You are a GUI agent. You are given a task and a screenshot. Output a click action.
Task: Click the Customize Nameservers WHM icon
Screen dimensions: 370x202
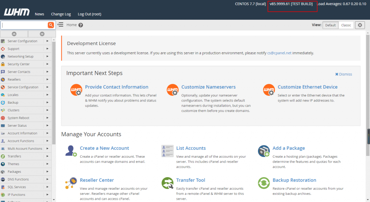click(x=173, y=90)
